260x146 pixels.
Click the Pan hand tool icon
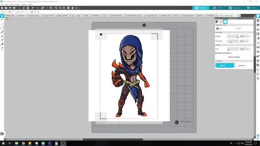(x=72, y=8)
